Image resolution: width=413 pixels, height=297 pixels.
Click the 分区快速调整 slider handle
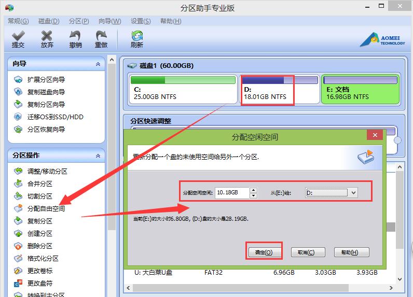tap(397, 140)
